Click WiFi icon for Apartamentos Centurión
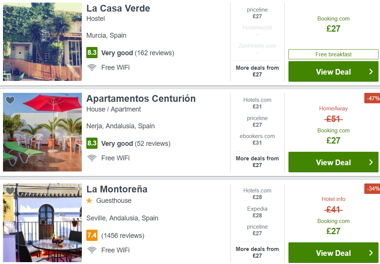 92,158
